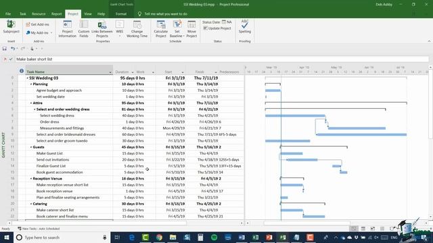Image resolution: width=433 pixels, height=243 pixels.
Task: Collapse the Reception Venue summary task
Action: [x=31, y=178]
